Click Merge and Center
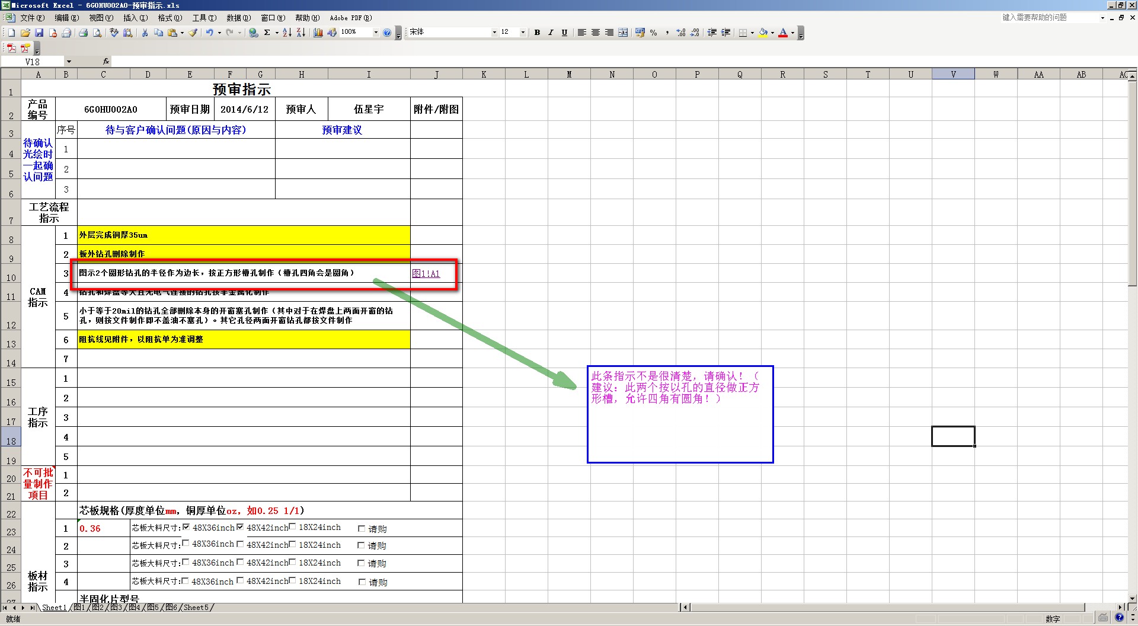Screen dimensions: 1138x626 click(623, 33)
